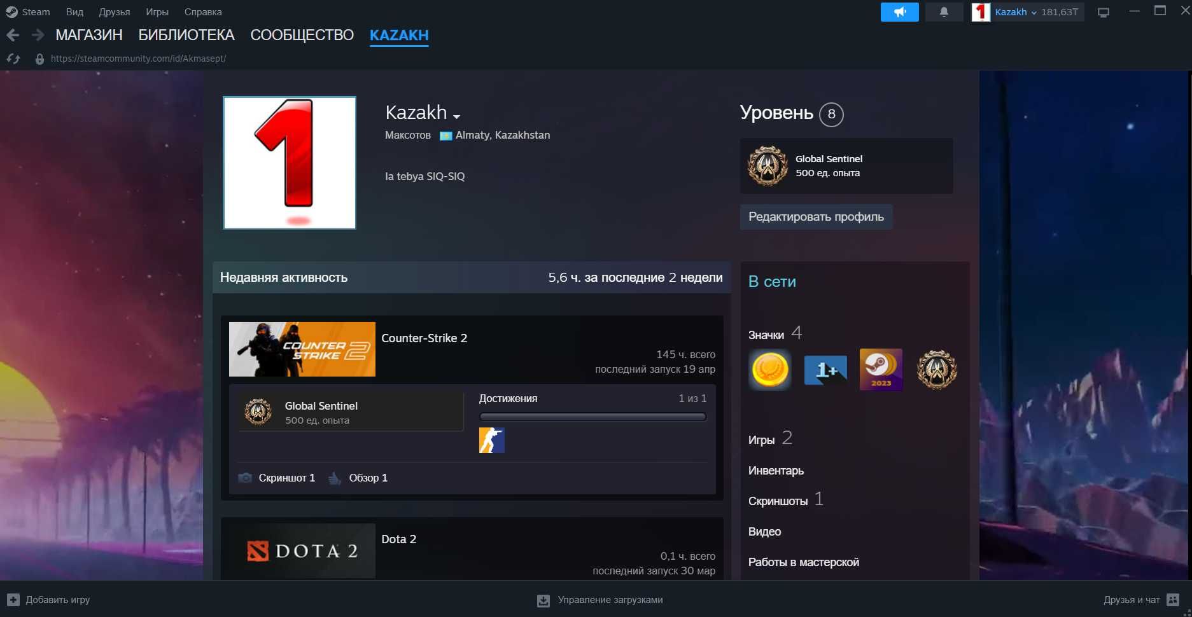
Task: Open the Вид menu
Action: click(74, 12)
